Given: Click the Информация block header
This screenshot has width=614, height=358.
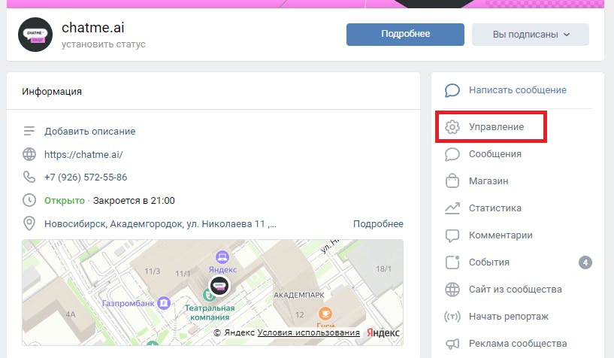Looking at the screenshot, I should coord(52,91).
